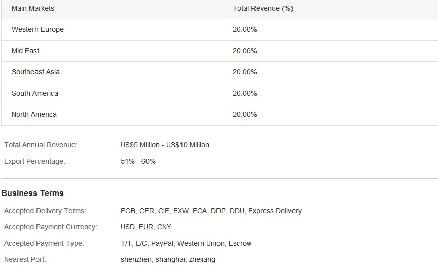438x272 pixels.
Task: Click the shenzhen, shanghai, zhejiang port text
Action: pyautogui.click(x=168, y=259)
